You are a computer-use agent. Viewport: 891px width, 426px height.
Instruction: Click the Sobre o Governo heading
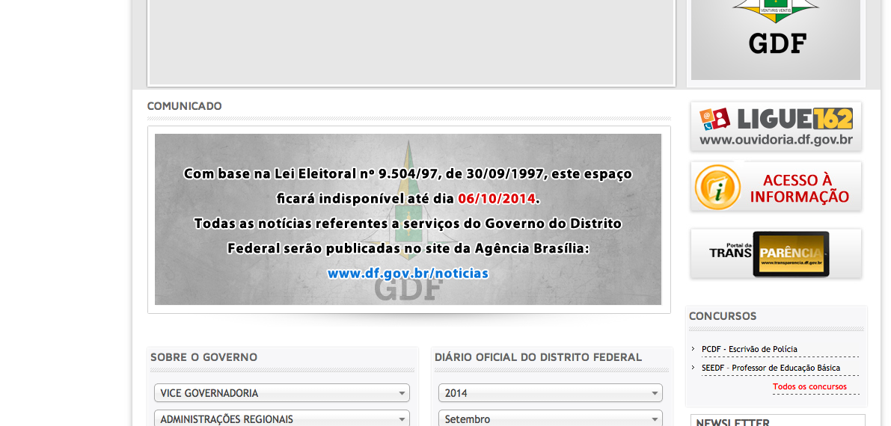point(203,357)
